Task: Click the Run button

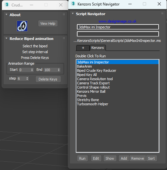Action: 82,158
